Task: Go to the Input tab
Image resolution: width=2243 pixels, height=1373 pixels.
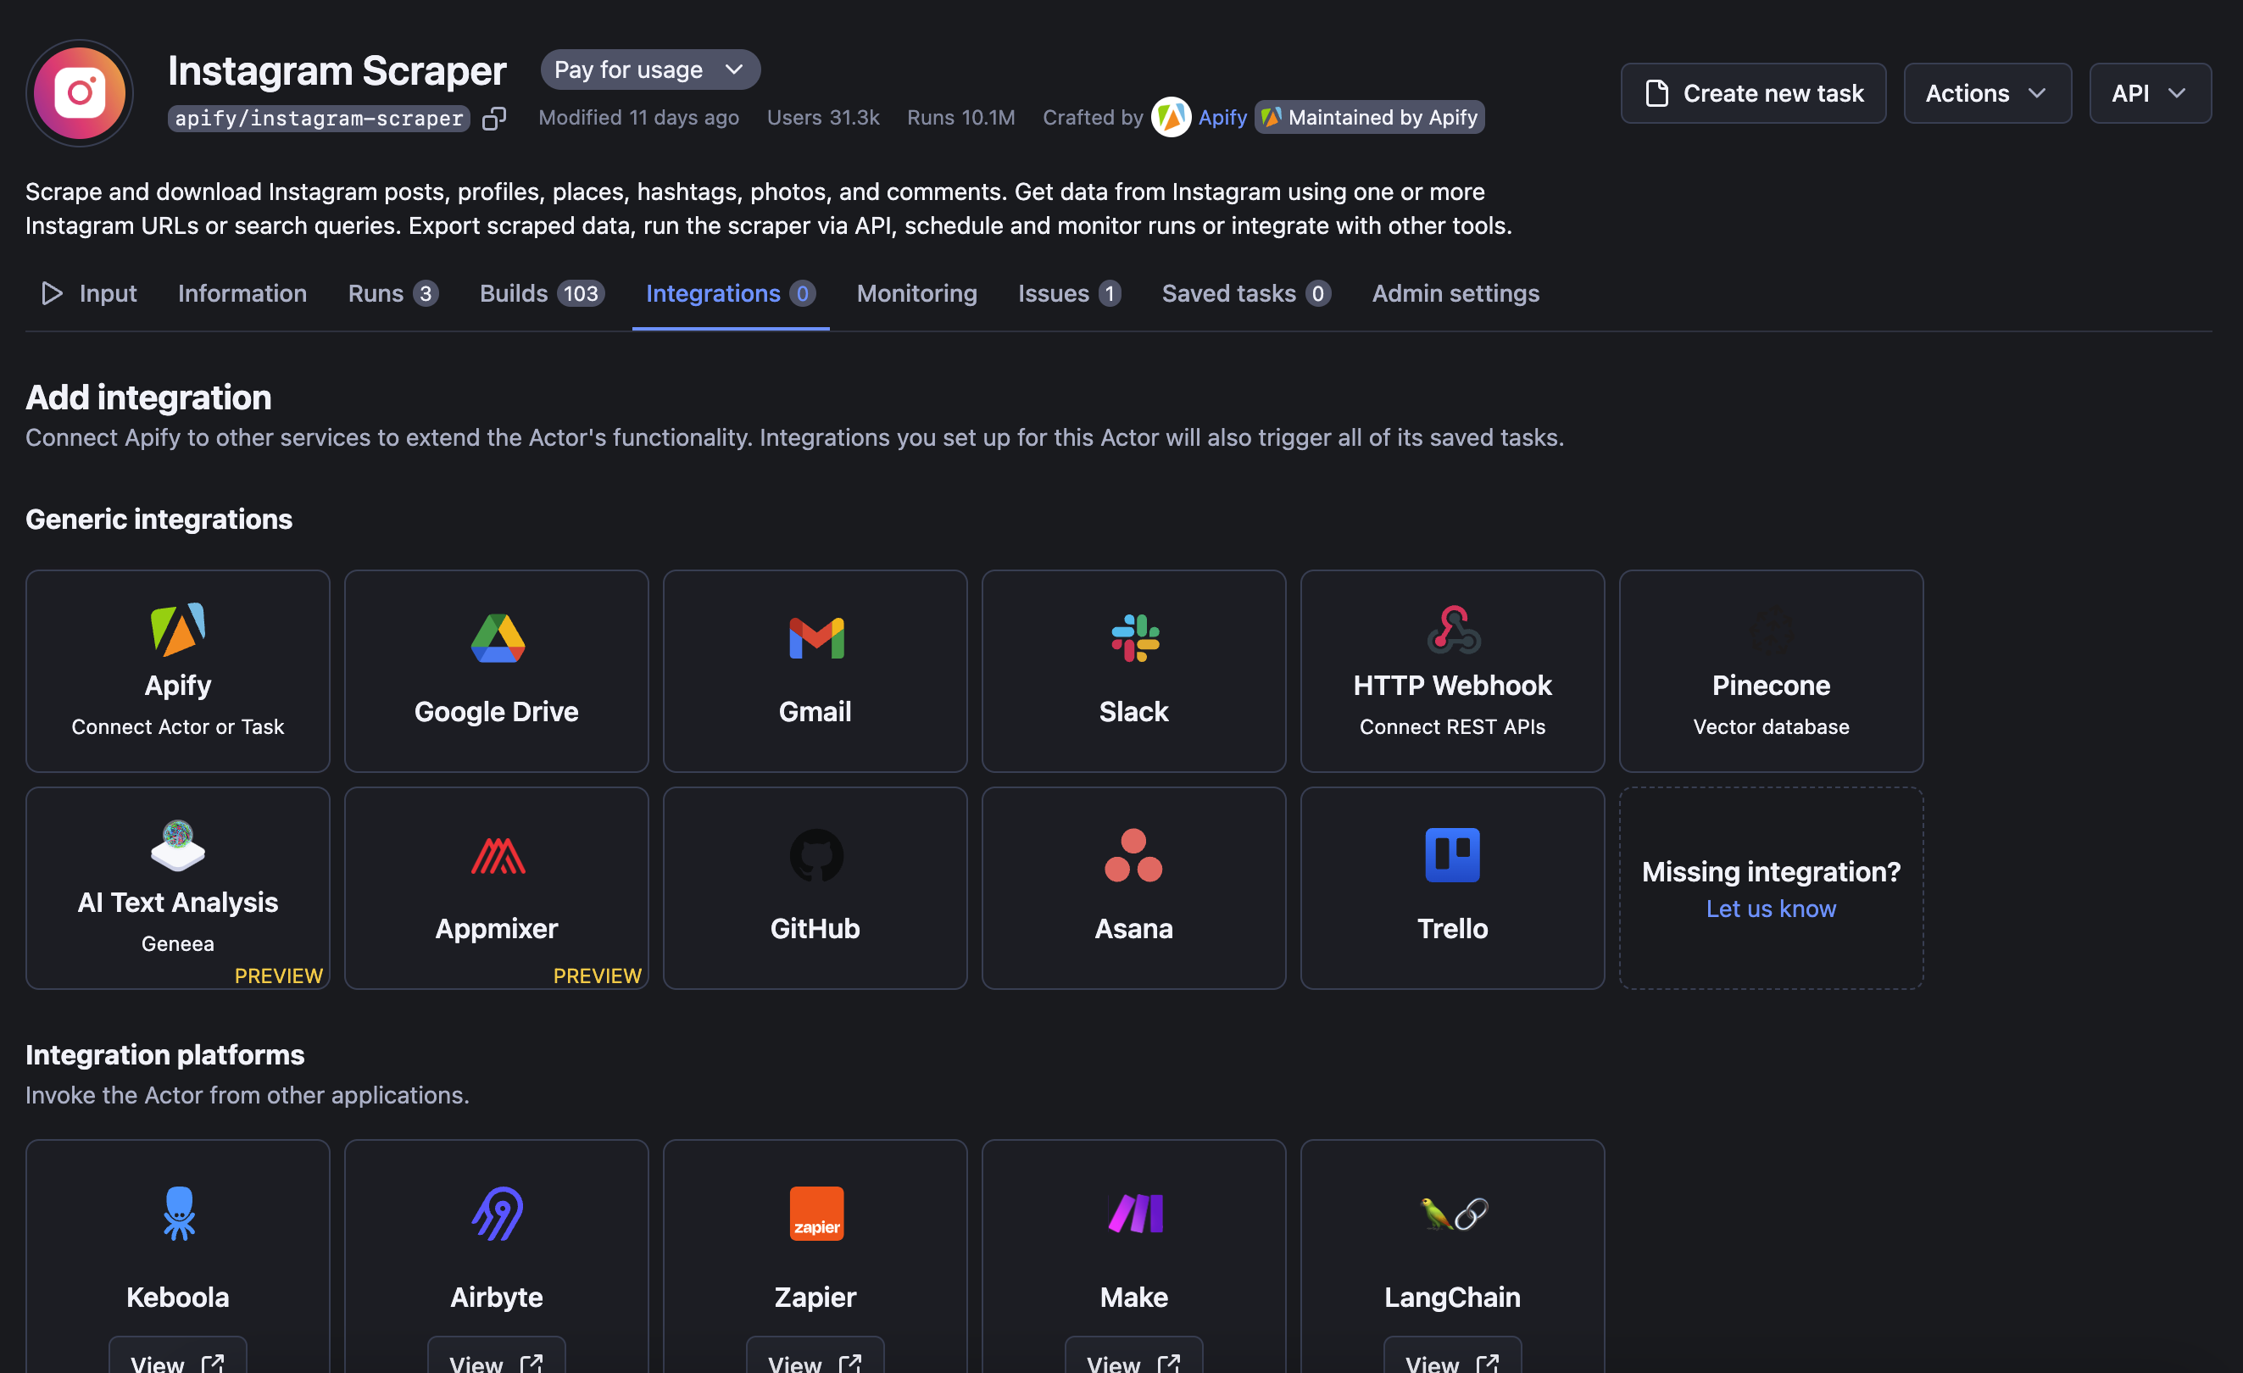Action: [x=90, y=293]
